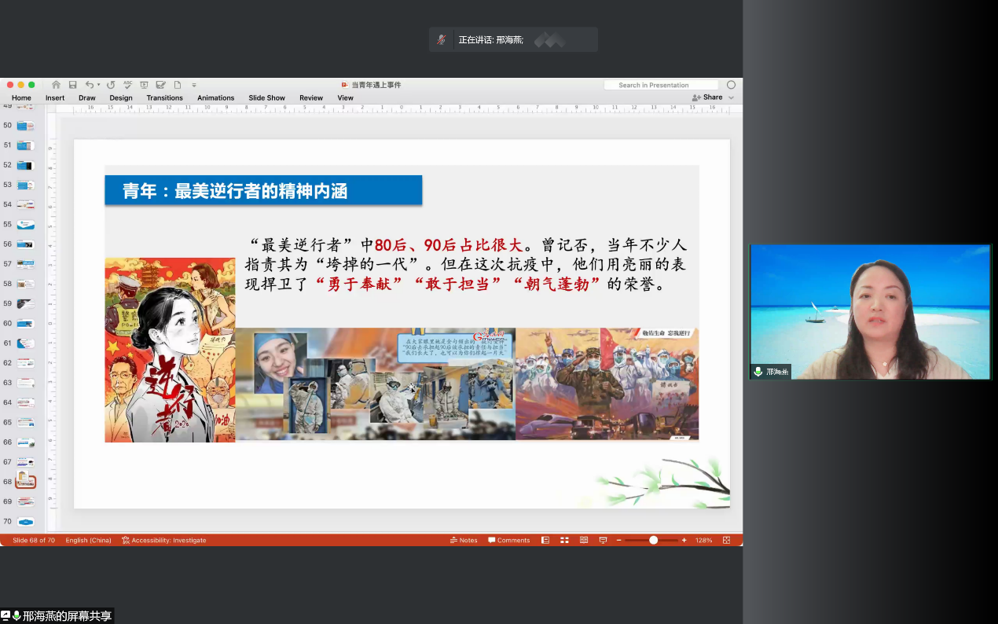Click Fit slide to window icon

click(726, 540)
